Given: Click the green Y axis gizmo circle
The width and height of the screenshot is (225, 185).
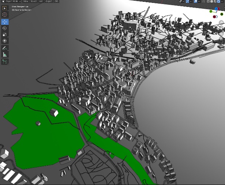Looking at the screenshot, I should pyautogui.click(x=211, y=11).
